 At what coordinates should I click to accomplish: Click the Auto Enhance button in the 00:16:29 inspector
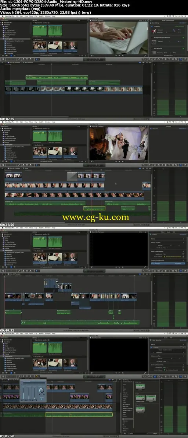[169, 55]
